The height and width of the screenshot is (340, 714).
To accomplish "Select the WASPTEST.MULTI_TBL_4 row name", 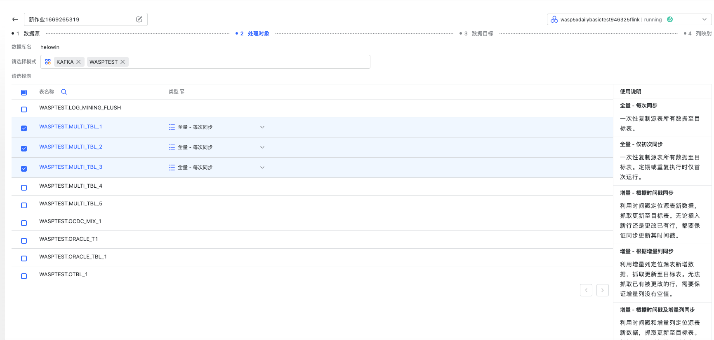I will pos(71,186).
